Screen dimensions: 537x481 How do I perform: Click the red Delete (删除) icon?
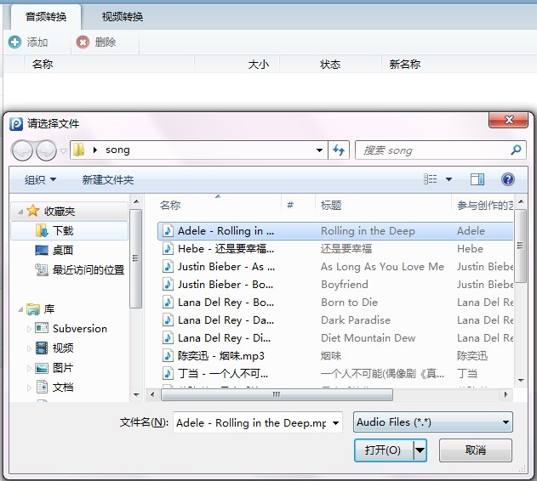point(83,42)
